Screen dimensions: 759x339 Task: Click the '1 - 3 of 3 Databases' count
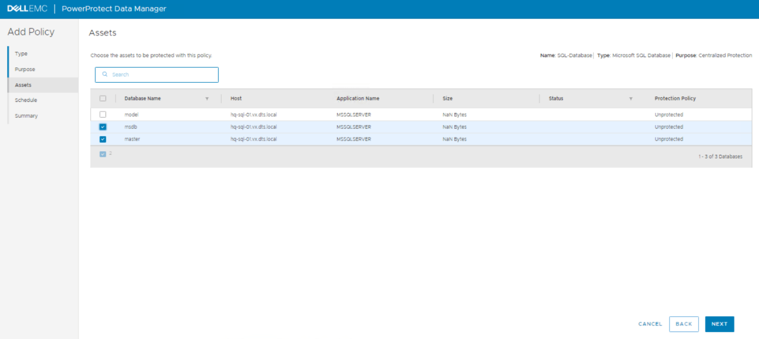[720, 157]
